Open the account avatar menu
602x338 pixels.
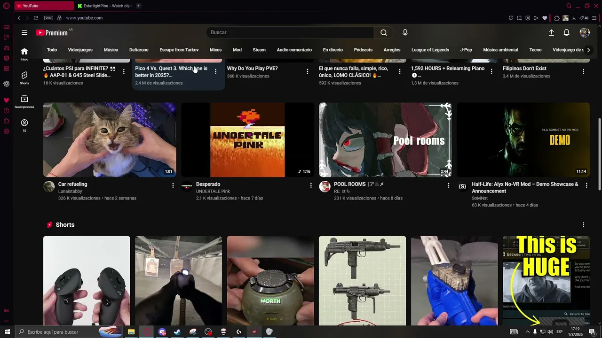point(585,32)
